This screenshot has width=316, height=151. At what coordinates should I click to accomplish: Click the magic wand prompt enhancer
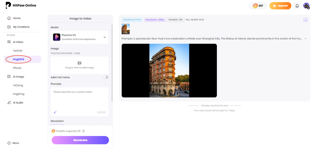(x=55, y=112)
